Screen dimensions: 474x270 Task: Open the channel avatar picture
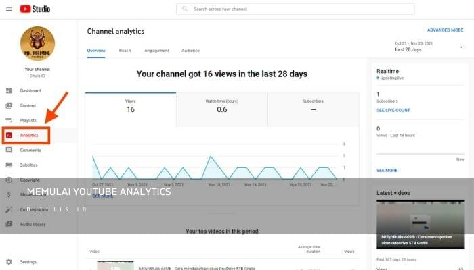coord(37,44)
